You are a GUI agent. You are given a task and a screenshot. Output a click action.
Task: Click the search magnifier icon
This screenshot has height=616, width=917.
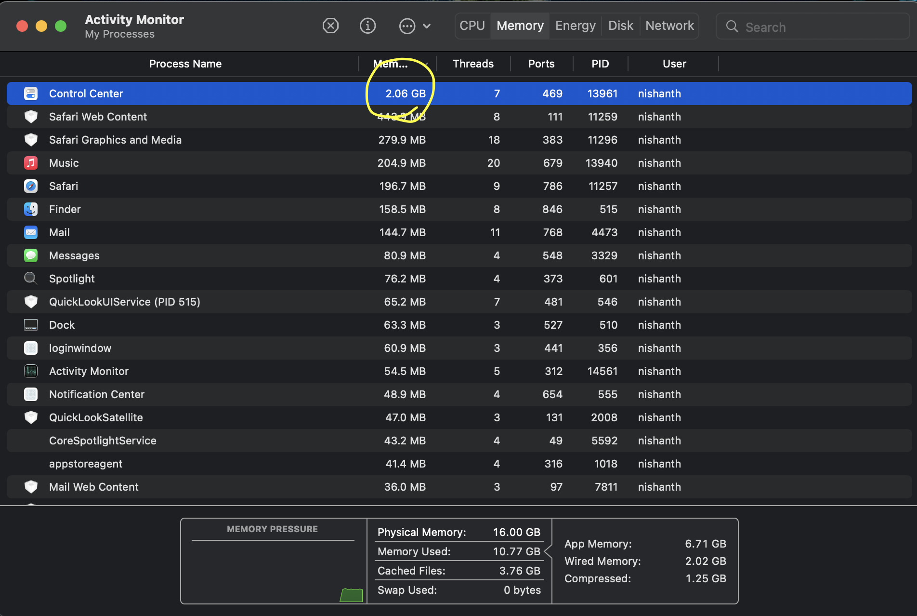click(732, 27)
